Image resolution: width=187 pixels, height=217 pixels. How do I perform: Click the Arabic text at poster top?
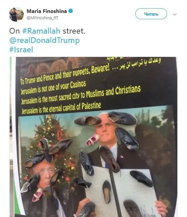[137, 63]
